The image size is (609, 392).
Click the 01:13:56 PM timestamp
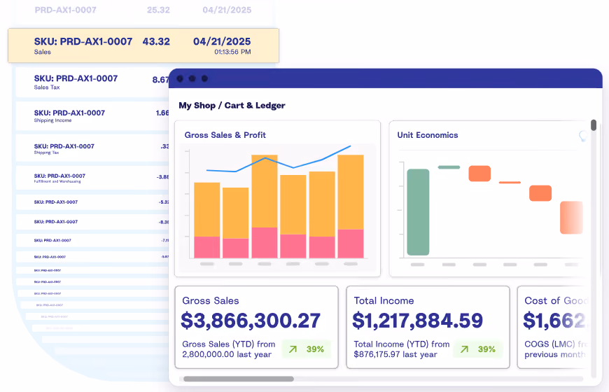coord(232,52)
